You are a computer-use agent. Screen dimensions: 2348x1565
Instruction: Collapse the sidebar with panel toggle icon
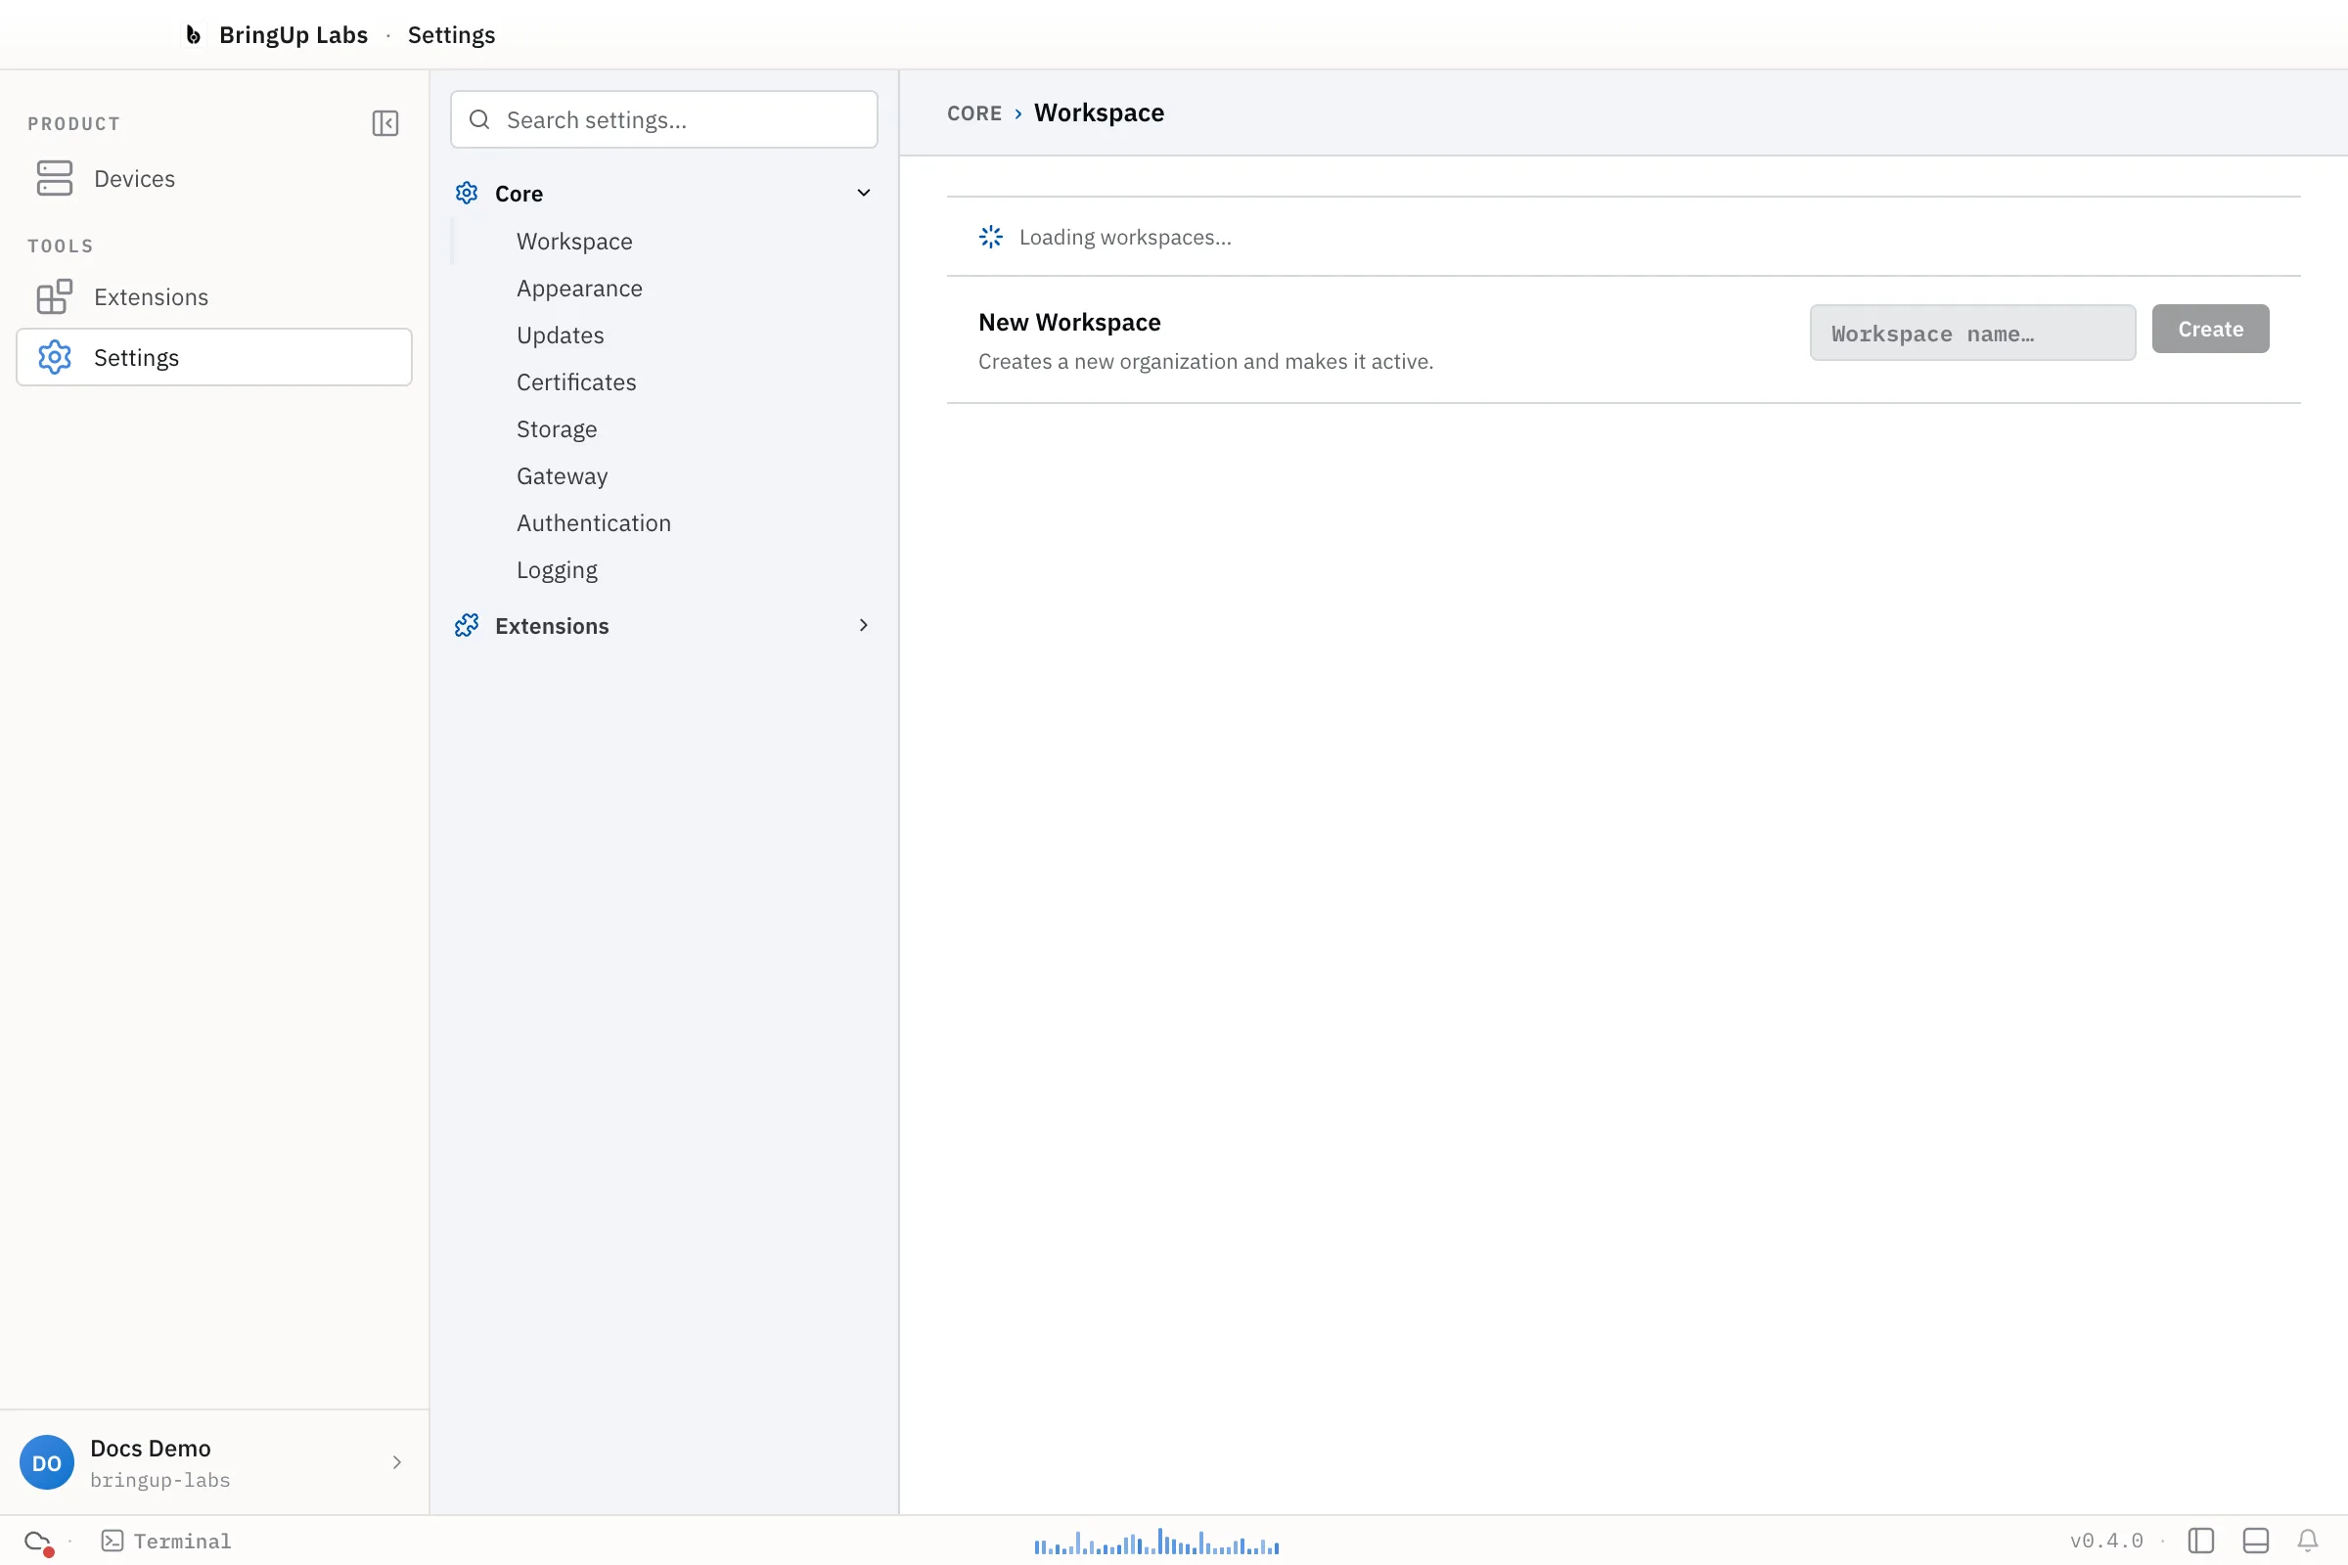[385, 123]
